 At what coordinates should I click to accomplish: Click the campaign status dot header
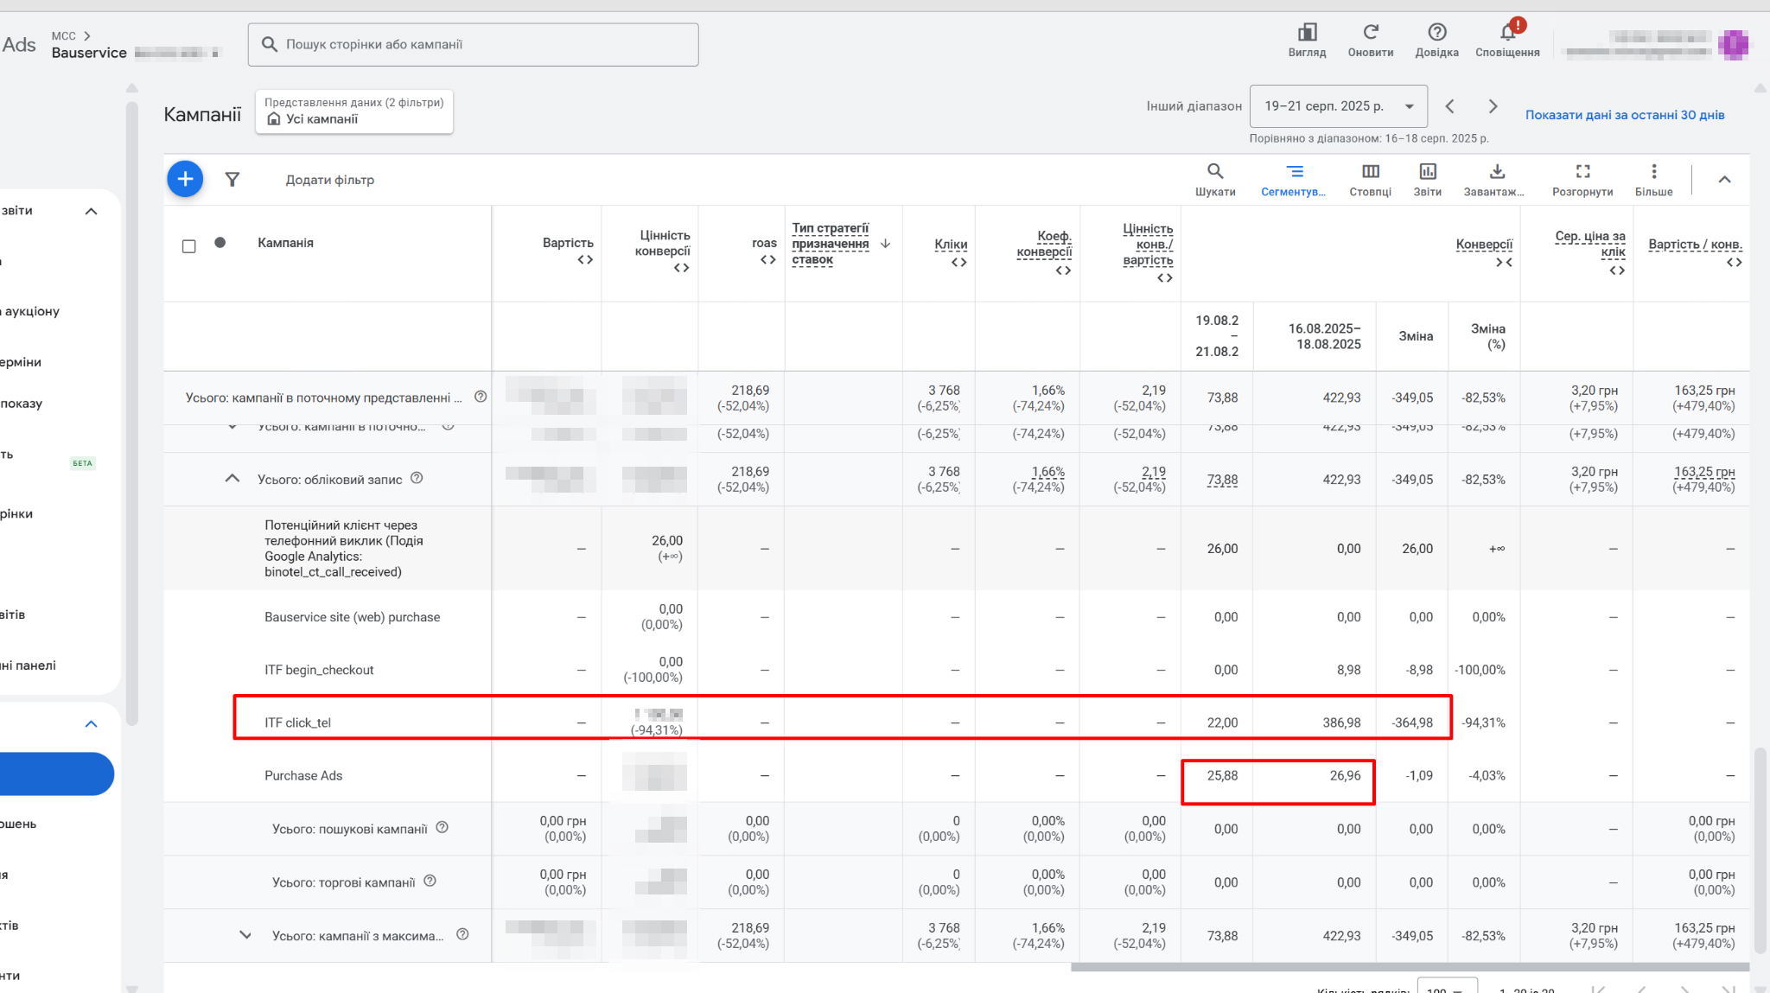tap(220, 243)
